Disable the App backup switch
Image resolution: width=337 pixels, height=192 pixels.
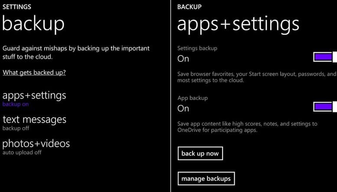(x=325, y=106)
